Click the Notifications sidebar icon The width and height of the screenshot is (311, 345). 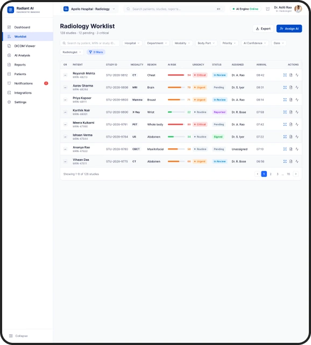[x=9, y=83]
